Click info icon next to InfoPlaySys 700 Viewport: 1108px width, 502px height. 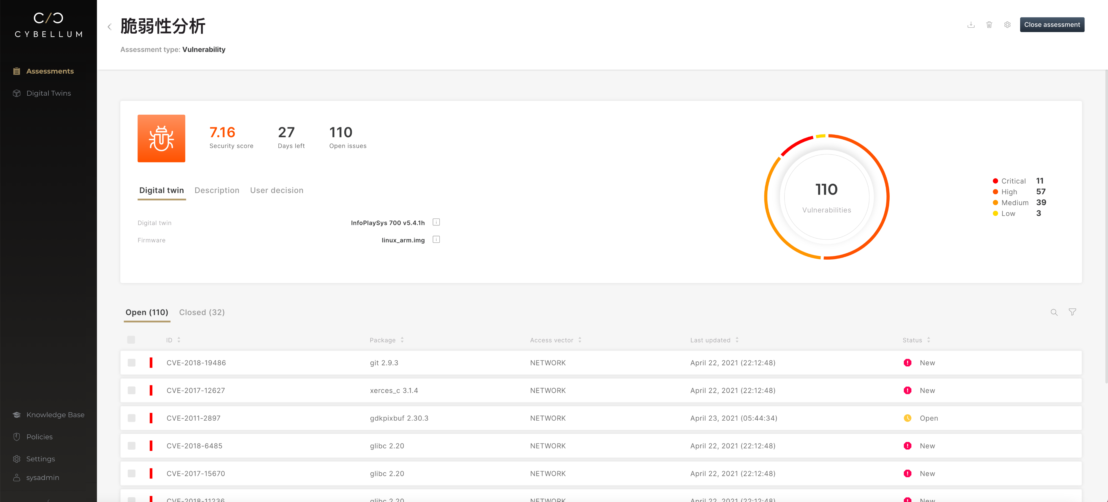coord(436,222)
